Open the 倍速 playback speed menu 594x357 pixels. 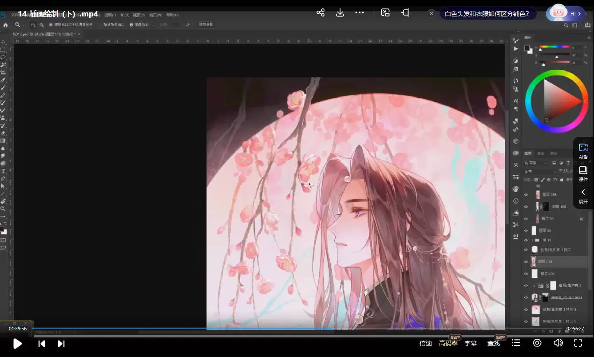[x=426, y=343]
